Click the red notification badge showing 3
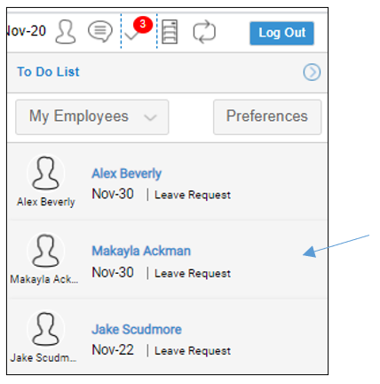Viewport: 380px width, 384px height. coord(143,25)
